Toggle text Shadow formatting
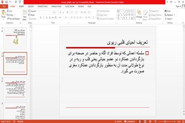The height and width of the screenshot is (123, 185). [x=50, y=18]
